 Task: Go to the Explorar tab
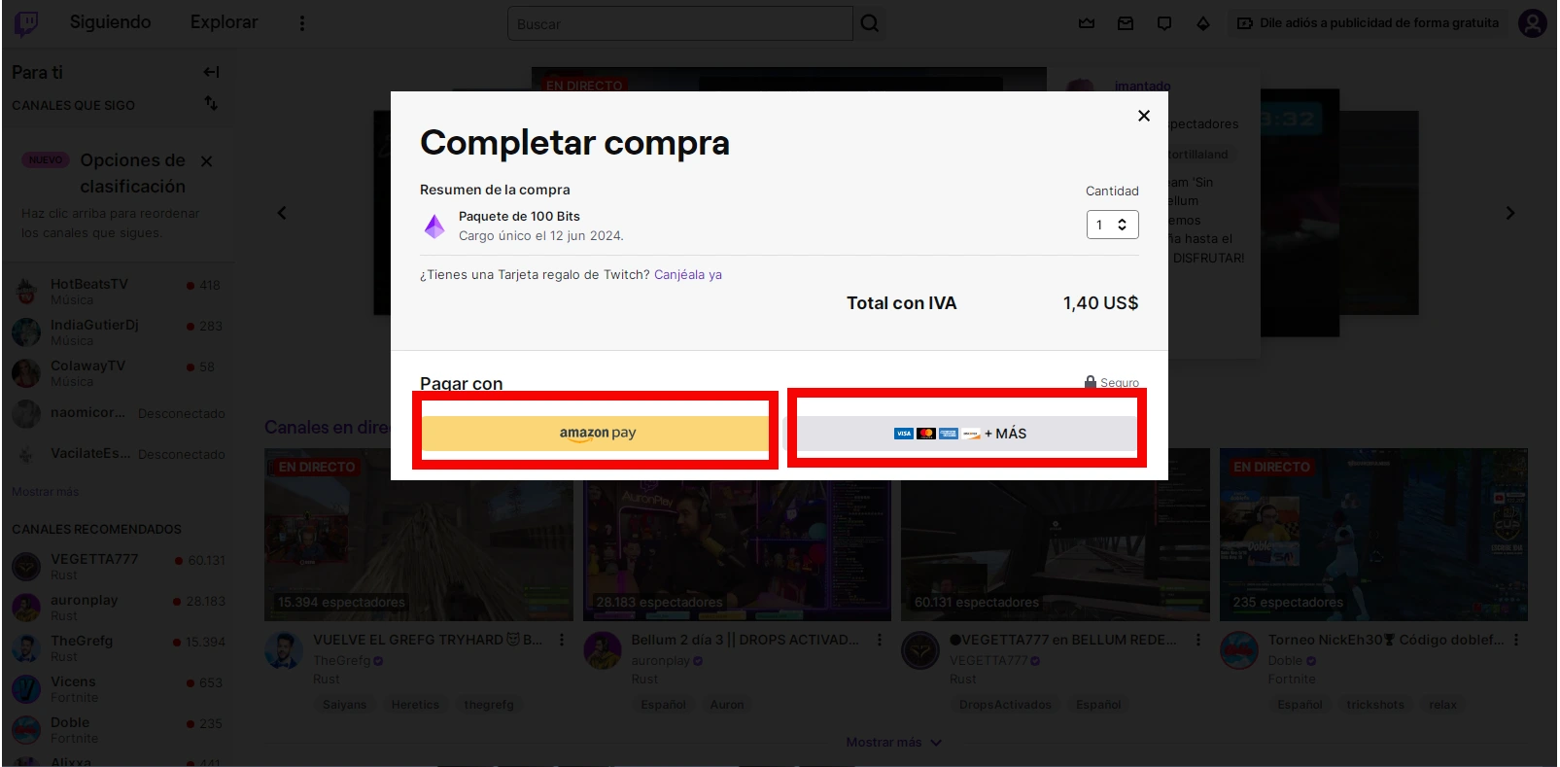[x=224, y=22]
